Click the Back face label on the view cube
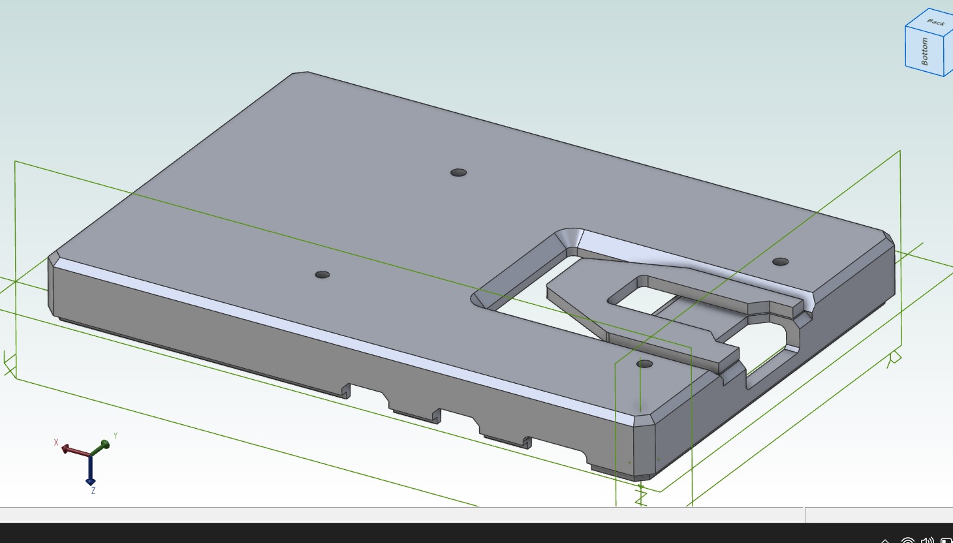The height and width of the screenshot is (543, 953). 936,23
